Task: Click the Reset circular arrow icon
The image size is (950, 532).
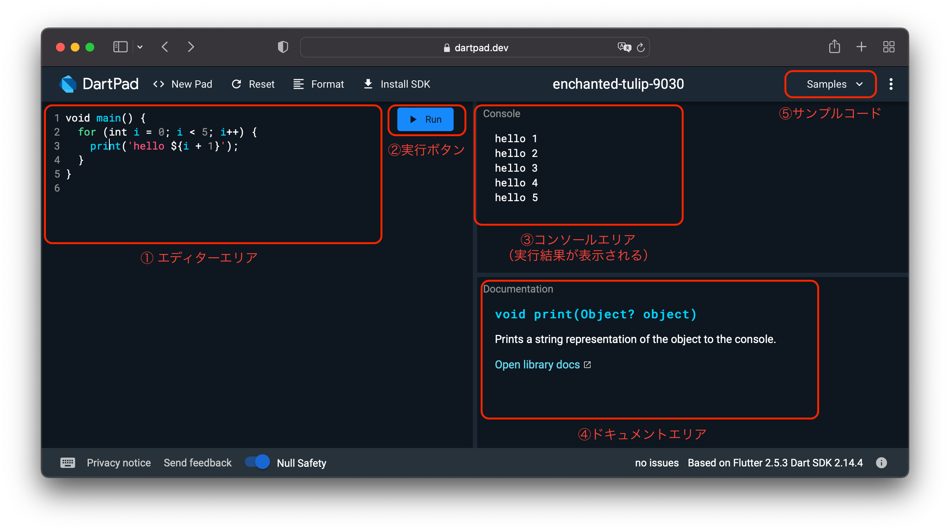Action: point(236,84)
